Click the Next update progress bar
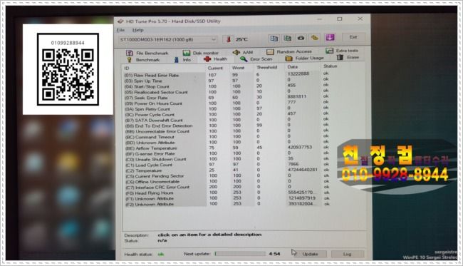The height and width of the screenshot is (266, 463). (x=240, y=254)
